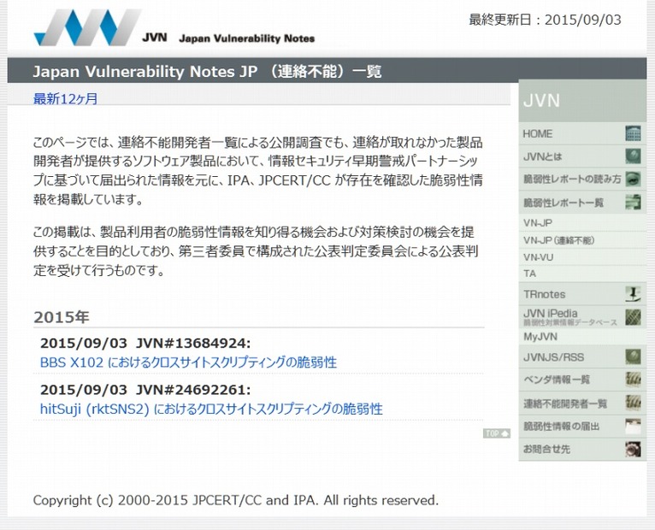655x530 pixels.
Task: Open MyJVN sidebar item
Action: [582, 337]
